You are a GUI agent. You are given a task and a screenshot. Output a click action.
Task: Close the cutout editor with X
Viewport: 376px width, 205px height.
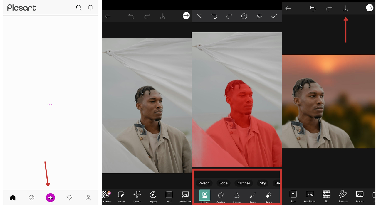tap(199, 16)
